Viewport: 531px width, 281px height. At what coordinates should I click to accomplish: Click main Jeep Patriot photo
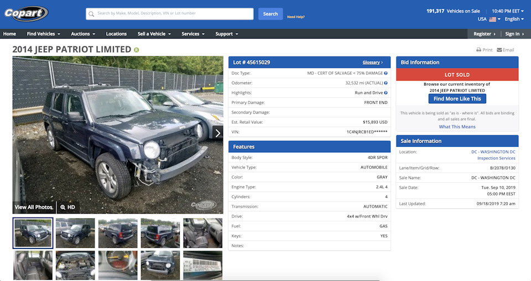(118, 135)
